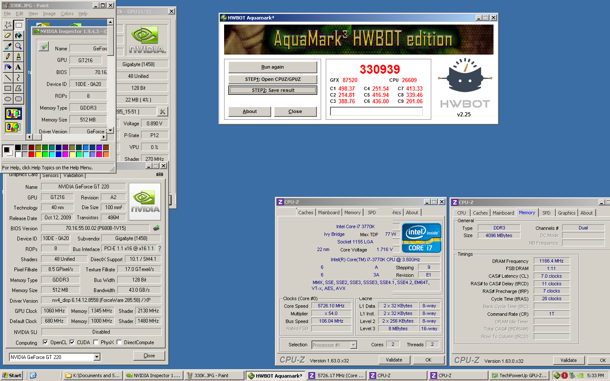Open the Colors menu in Paint
Screen dimensions: 610x381
(x=67, y=14)
